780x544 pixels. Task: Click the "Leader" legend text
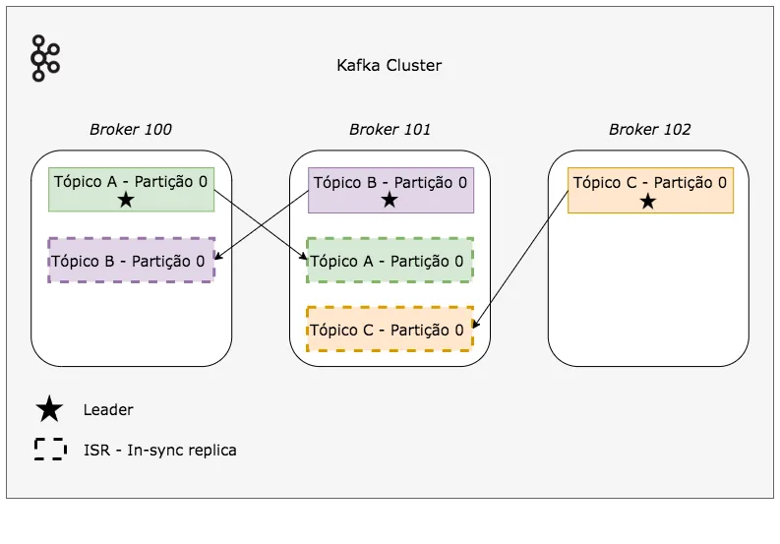[108, 410]
